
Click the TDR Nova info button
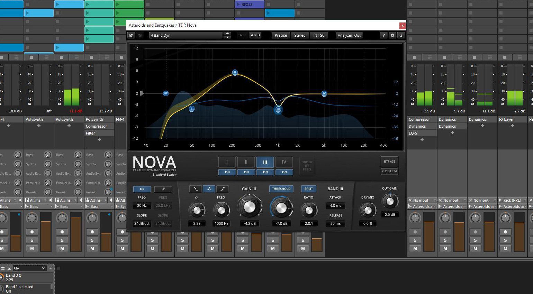[401, 35]
